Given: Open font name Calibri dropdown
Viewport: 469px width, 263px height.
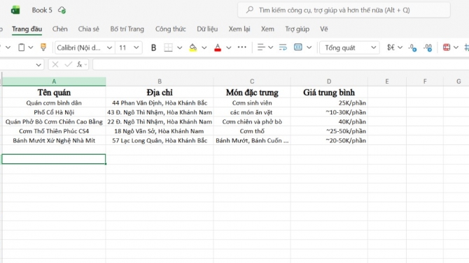Looking at the screenshot, I should click(x=109, y=47).
